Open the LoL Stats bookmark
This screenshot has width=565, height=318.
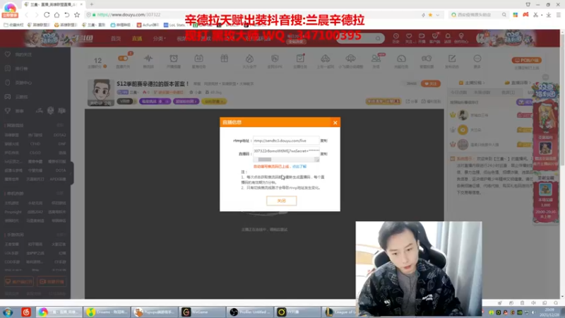(x=174, y=25)
